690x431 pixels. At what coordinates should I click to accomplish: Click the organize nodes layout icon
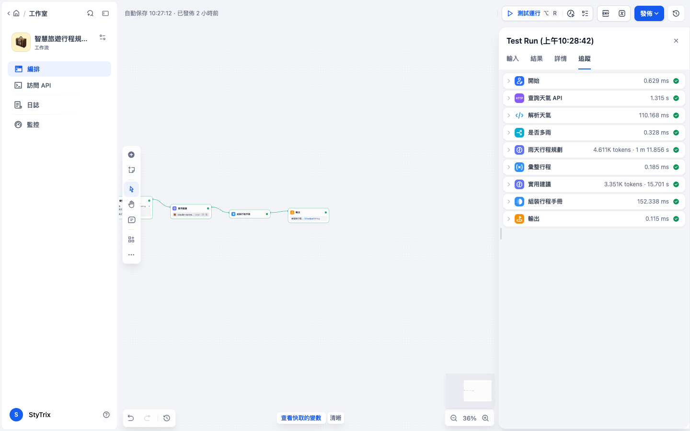coord(131,239)
